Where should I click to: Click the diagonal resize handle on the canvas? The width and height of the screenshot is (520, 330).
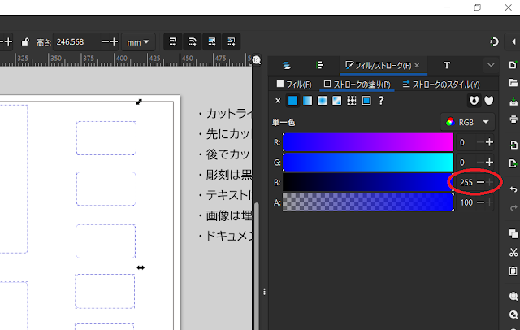[139, 102]
